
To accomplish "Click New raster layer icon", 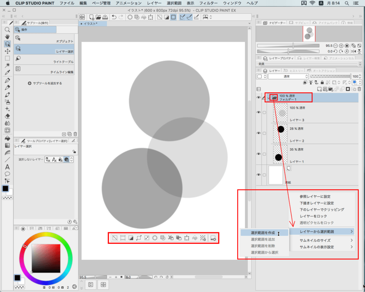I will 319,89.
